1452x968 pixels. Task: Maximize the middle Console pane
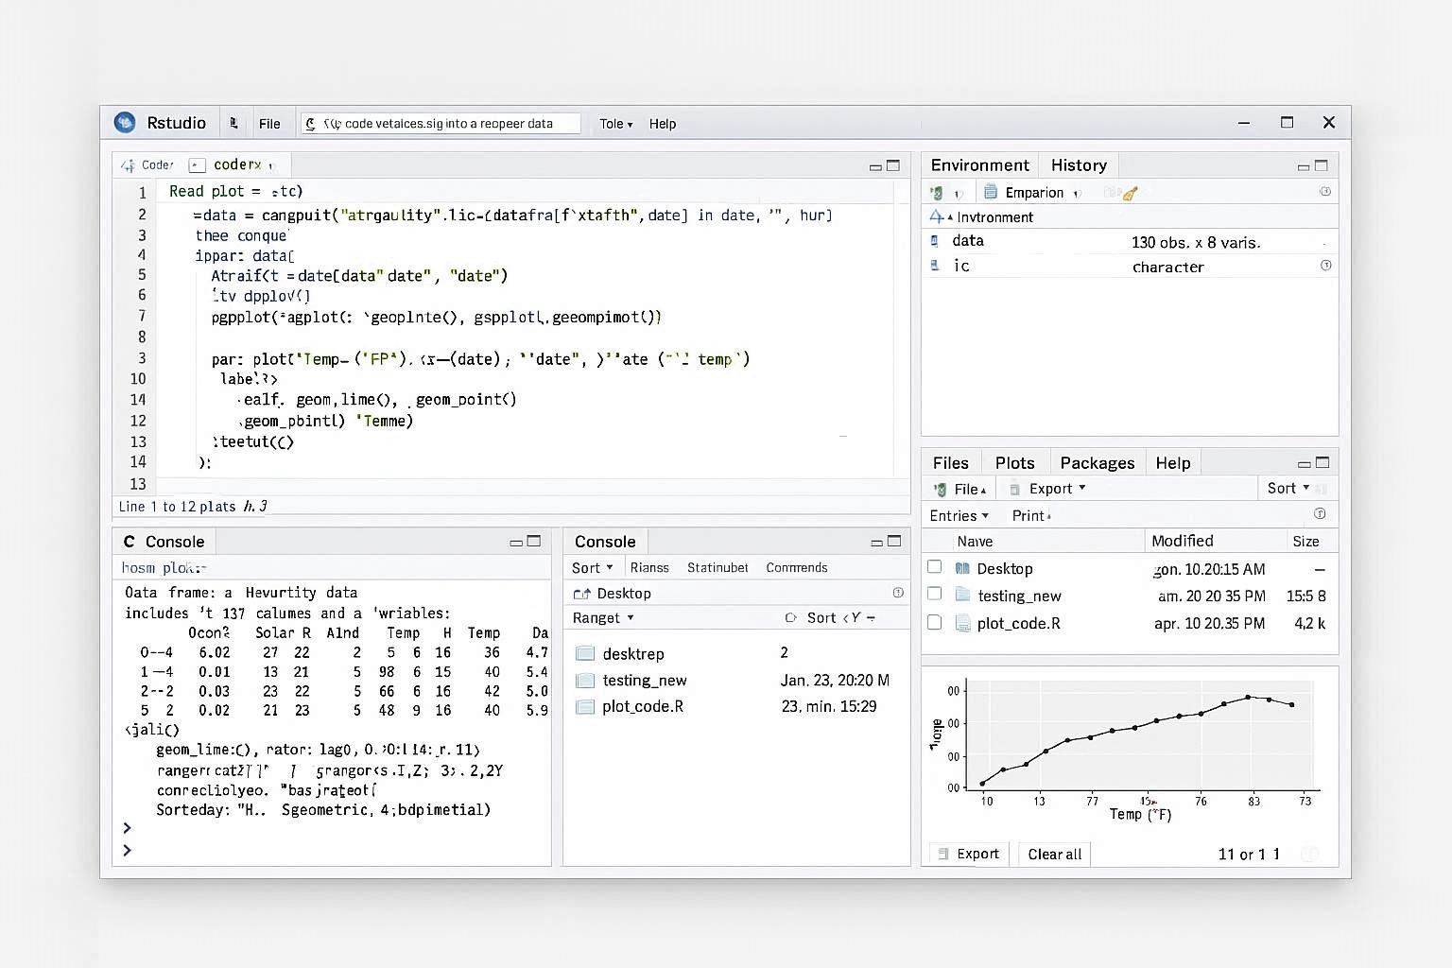(x=894, y=542)
